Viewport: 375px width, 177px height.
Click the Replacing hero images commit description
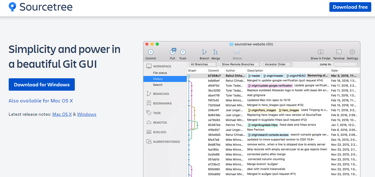pos(284,115)
